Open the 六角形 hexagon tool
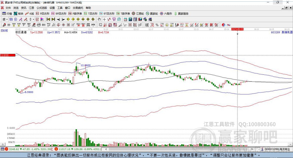Viewport: 293px width, 158px height. click(x=166, y=14)
